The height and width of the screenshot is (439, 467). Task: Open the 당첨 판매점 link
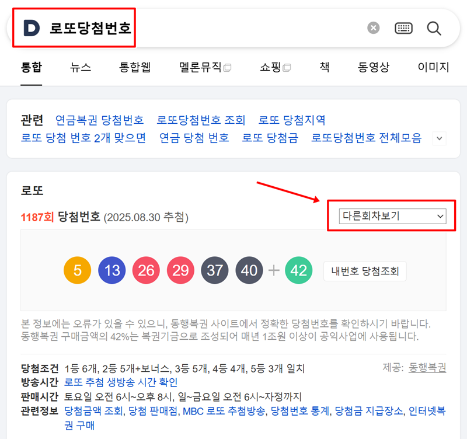coord(153,411)
